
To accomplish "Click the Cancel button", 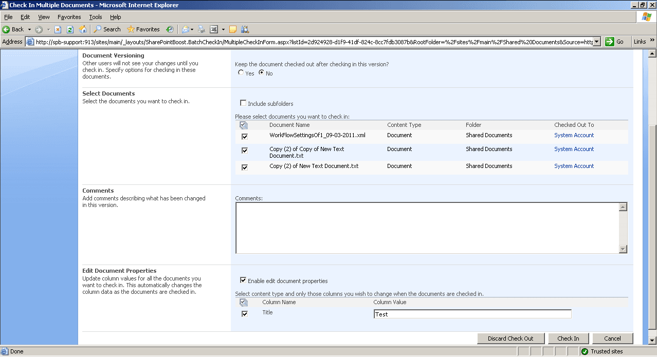I will (x=612, y=339).
